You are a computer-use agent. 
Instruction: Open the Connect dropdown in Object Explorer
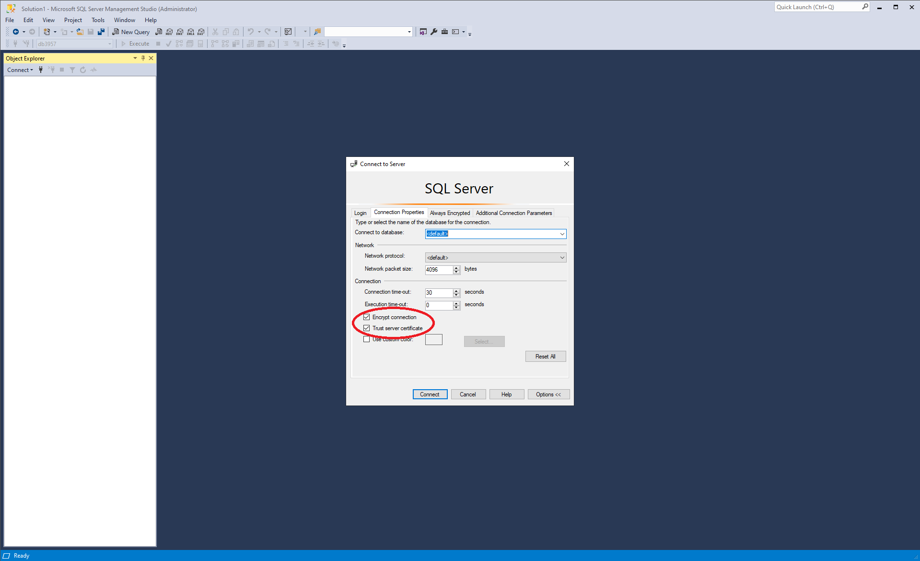(20, 70)
